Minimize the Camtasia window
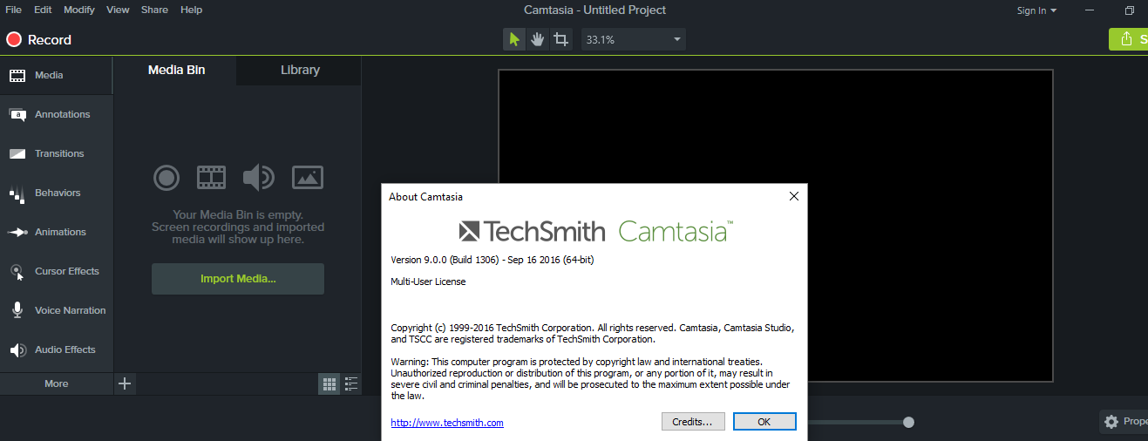 pyautogui.click(x=1090, y=10)
